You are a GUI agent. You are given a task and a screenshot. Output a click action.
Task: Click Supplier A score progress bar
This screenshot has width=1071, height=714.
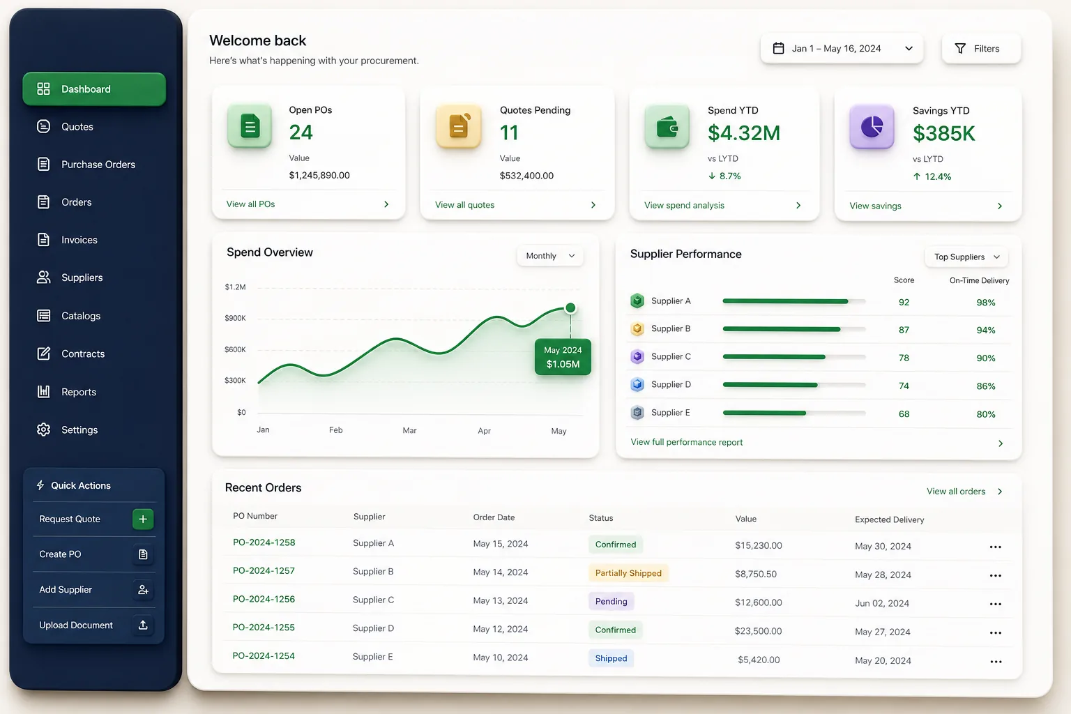click(794, 301)
